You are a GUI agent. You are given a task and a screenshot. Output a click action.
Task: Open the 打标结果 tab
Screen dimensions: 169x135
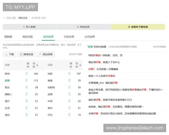click(x=69, y=37)
